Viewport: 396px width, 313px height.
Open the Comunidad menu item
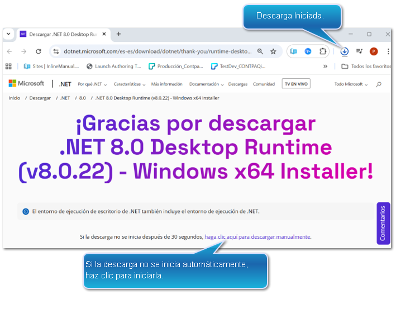pos(264,84)
